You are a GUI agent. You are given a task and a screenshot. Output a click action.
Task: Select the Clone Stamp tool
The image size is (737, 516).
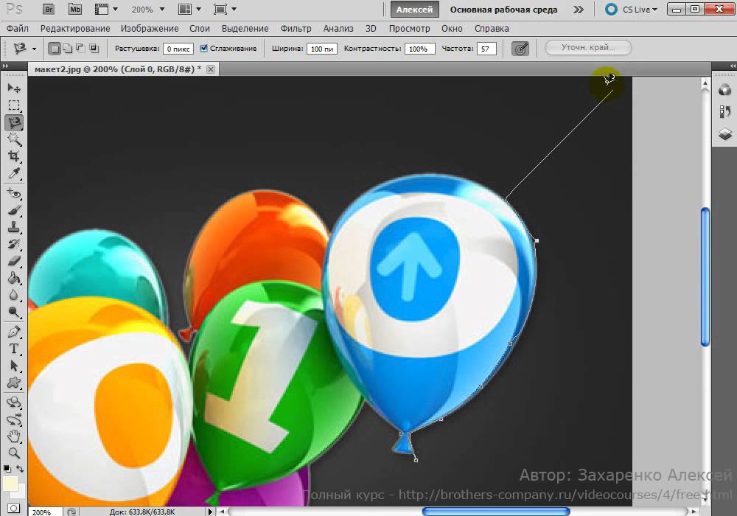tap(14, 227)
